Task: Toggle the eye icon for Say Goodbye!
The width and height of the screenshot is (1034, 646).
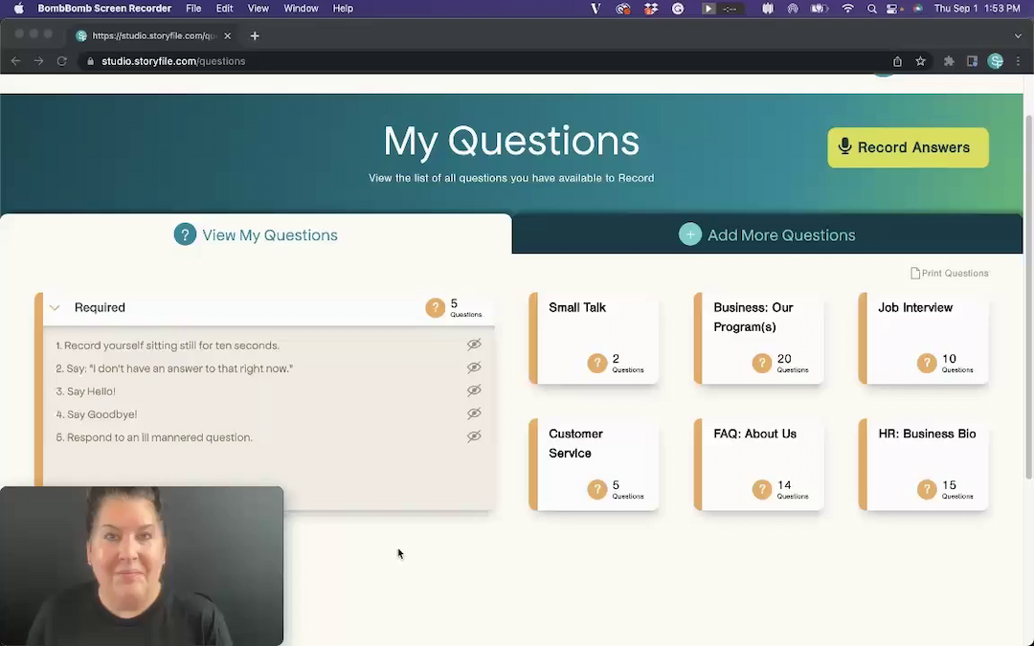Action: pyautogui.click(x=474, y=413)
